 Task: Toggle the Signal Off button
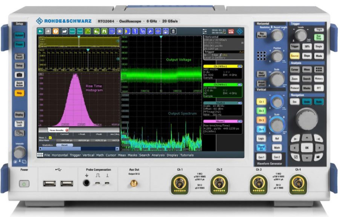pyautogui.click(x=261, y=147)
